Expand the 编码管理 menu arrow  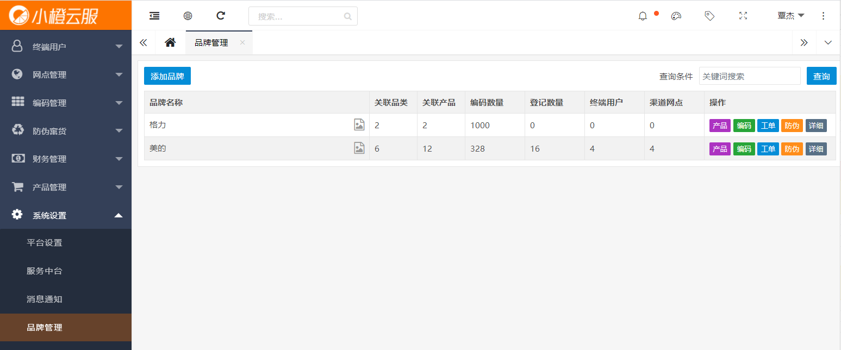[119, 103]
